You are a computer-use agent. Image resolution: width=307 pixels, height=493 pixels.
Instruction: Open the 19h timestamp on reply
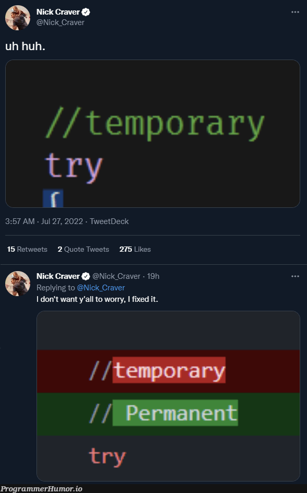[x=153, y=276]
